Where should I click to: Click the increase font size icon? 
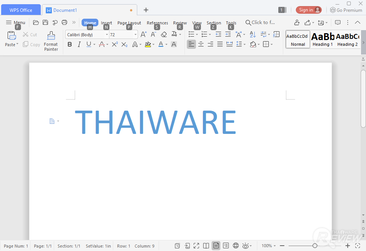point(144,35)
